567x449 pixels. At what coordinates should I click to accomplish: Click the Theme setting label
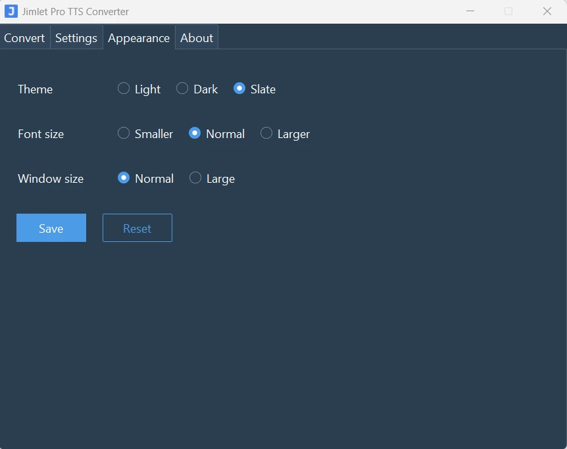(35, 89)
